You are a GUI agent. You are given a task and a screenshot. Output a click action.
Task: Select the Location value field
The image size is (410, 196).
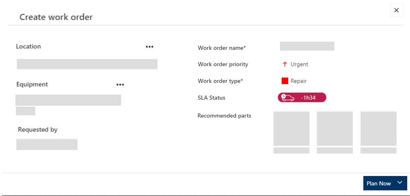[87, 64]
